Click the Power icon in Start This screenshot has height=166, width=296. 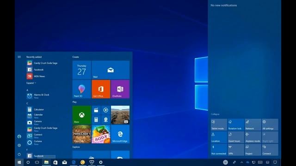[19, 154]
